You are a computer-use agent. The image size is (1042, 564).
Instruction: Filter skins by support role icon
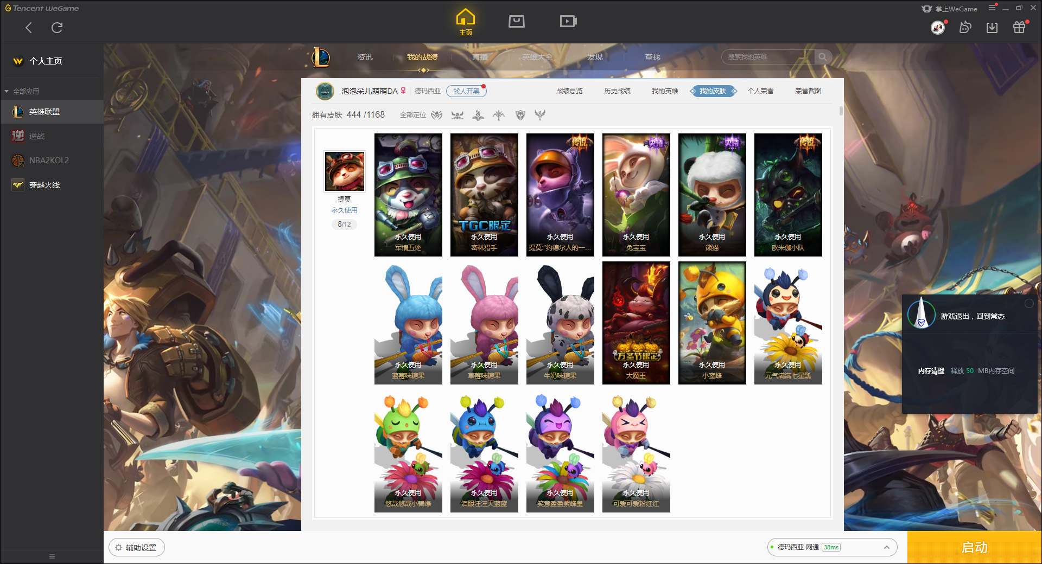540,115
